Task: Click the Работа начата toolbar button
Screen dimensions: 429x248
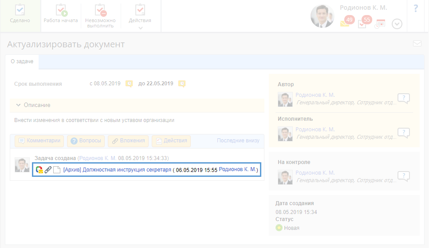Action: click(x=61, y=15)
